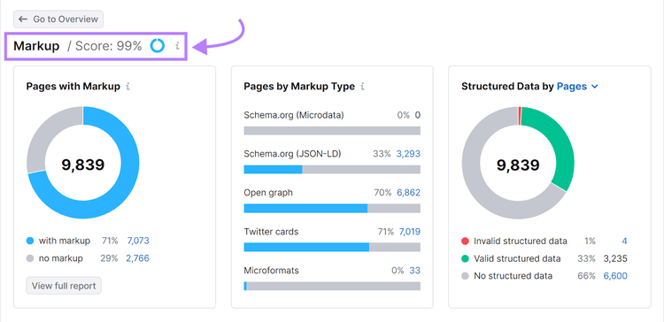Click the View full report button
The image size is (664, 322).
pyautogui.click(x=64, y=286)
